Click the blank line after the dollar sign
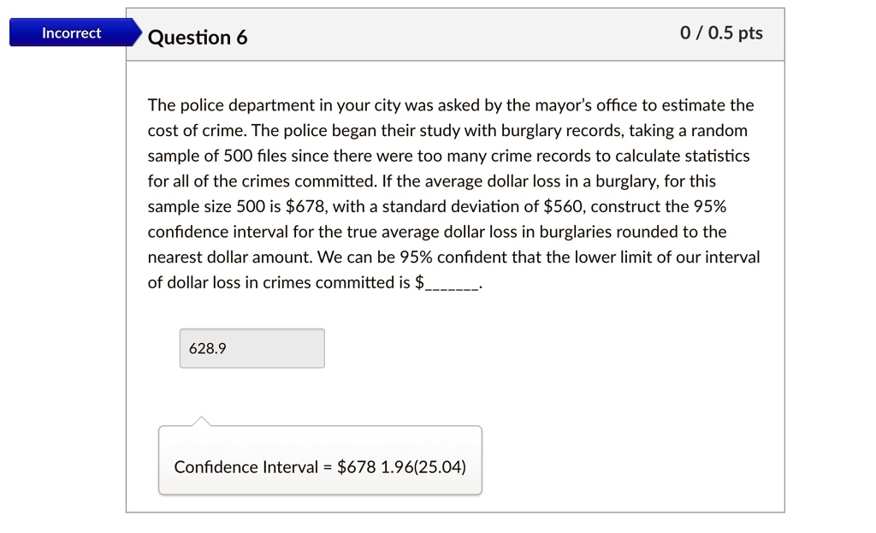876x533 pixels. tap(452, 282)
